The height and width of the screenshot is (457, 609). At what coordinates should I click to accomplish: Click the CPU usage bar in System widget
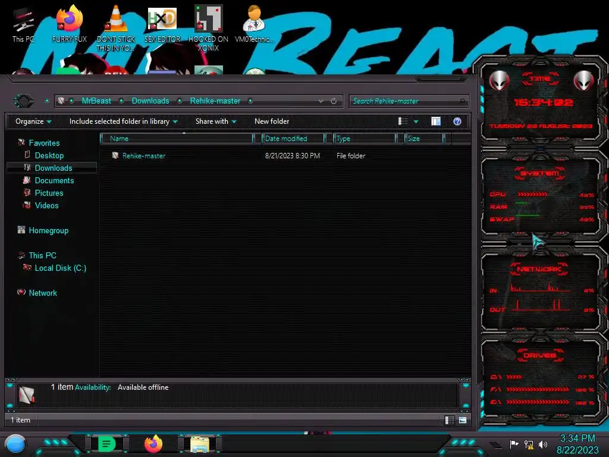532,194
